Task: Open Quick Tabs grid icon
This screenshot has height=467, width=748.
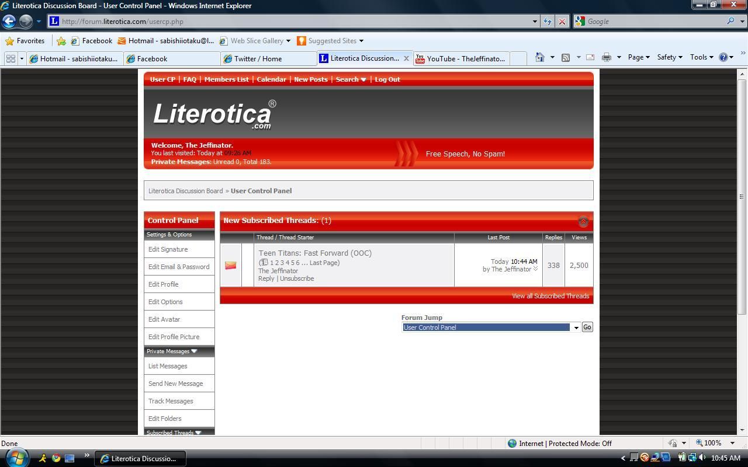Action: coord(11,58)
